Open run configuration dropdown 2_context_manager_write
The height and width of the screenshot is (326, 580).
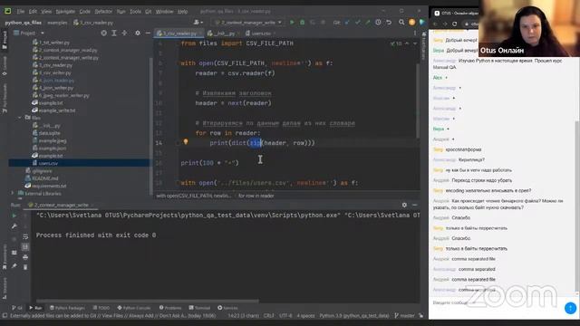pos(248,23)
